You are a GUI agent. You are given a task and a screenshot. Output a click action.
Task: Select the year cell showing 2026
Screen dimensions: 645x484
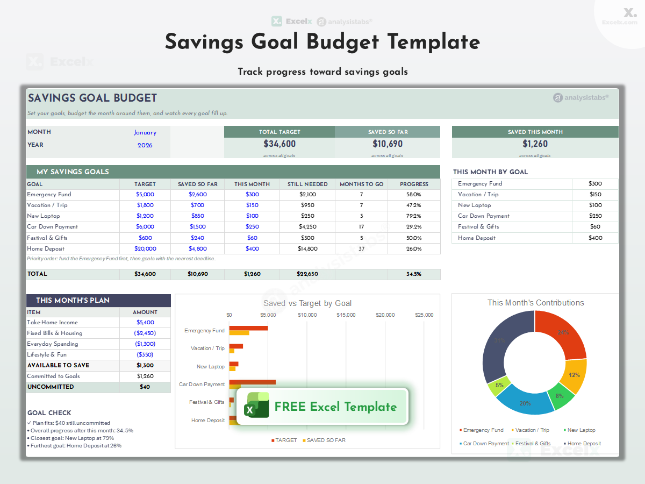click(x=145, y=145)
